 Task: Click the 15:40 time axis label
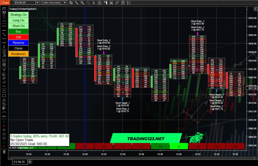(85, 154)
